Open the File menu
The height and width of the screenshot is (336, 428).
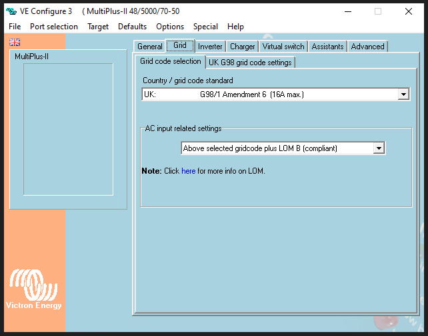pos(15,27)
